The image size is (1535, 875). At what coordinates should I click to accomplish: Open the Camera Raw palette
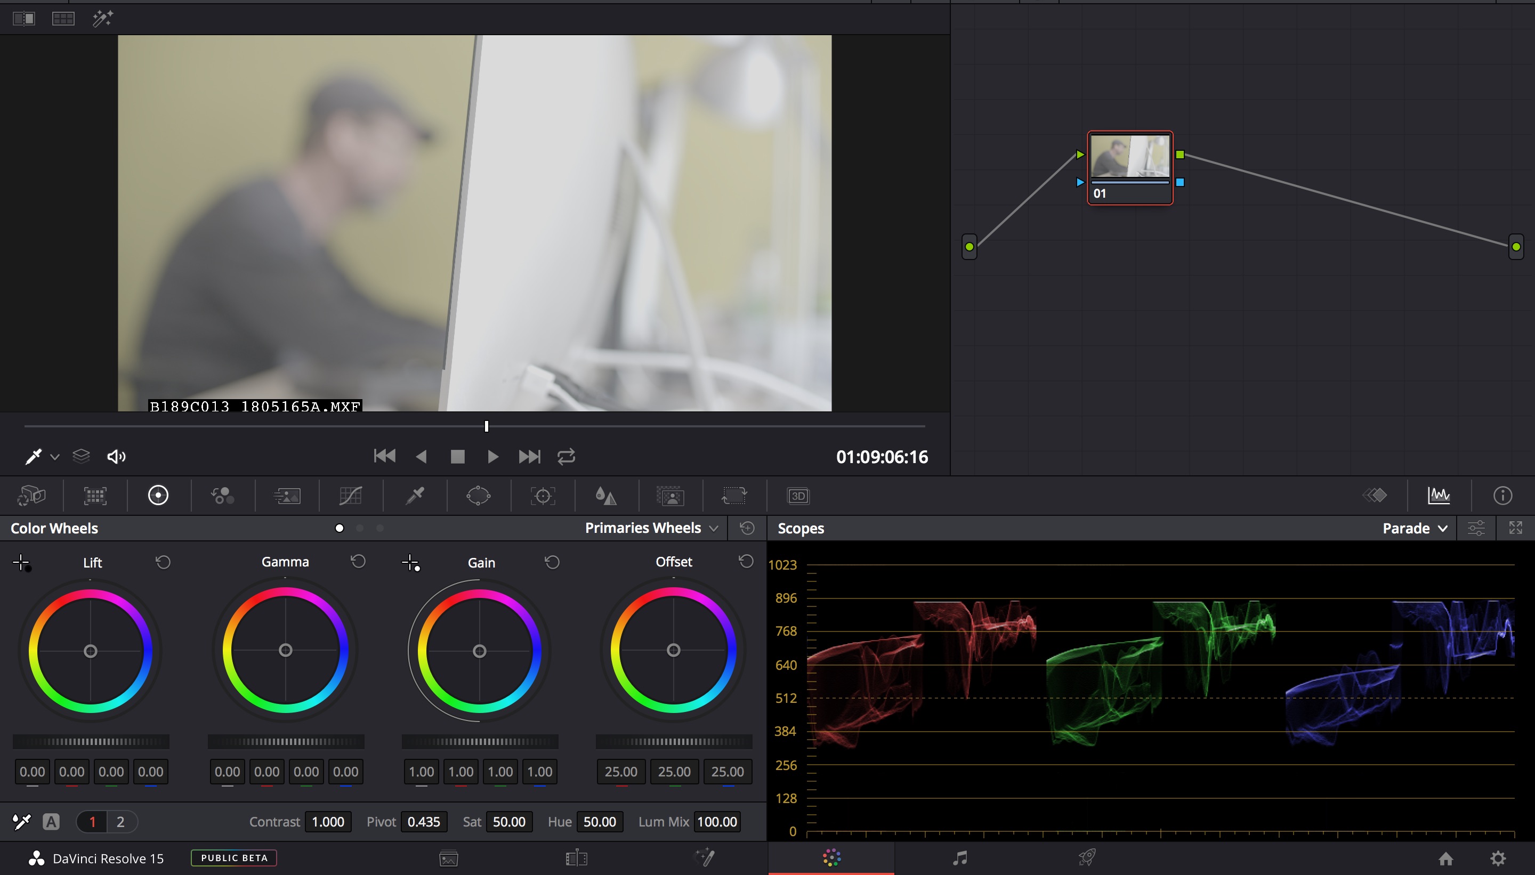31,496
